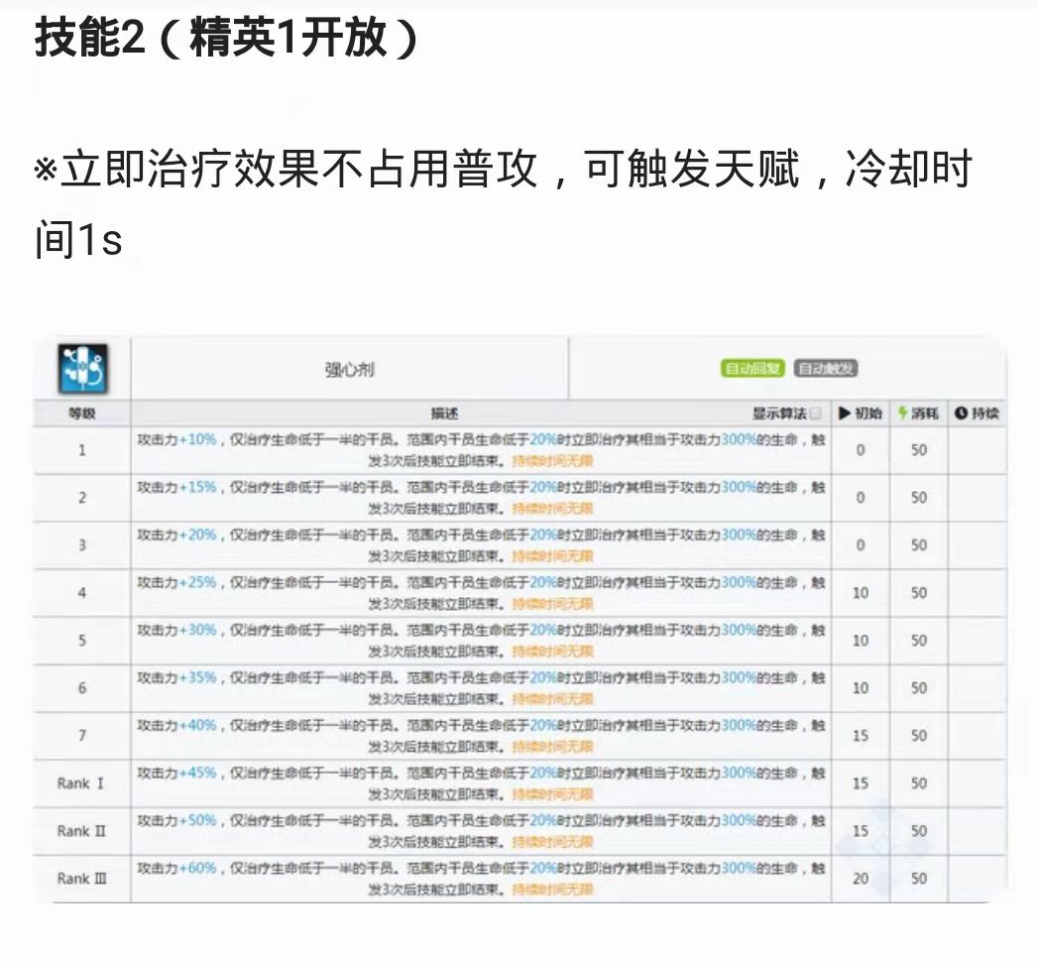
Task: Click the level 7 row number
Action: 82,736
